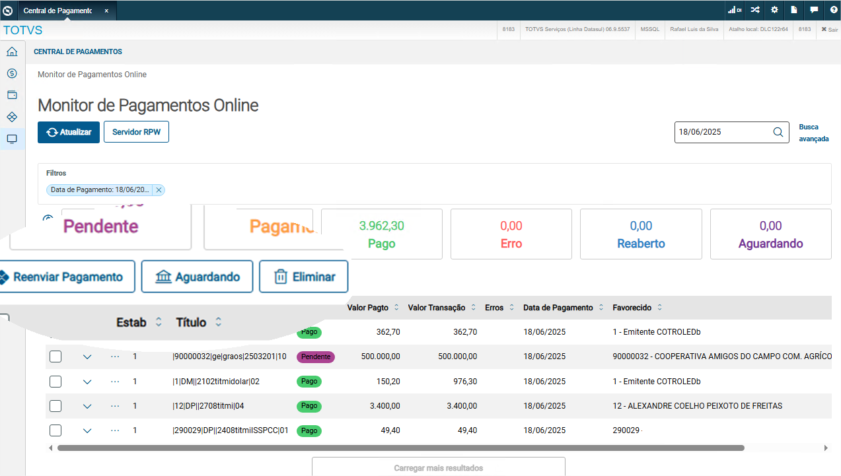The width and height of the screenshot is (841, 476).
Task: Click the table scrollbar left arrow
Action: pos(50,448)
